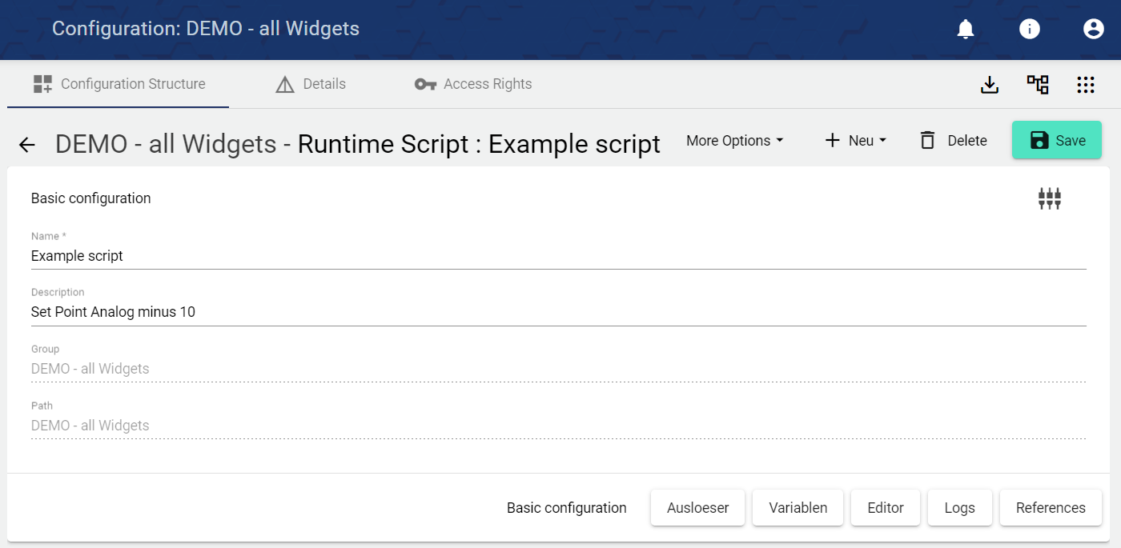Expand the More Options dropdown
1121x548 pixels.
click(x=734, y=141)
